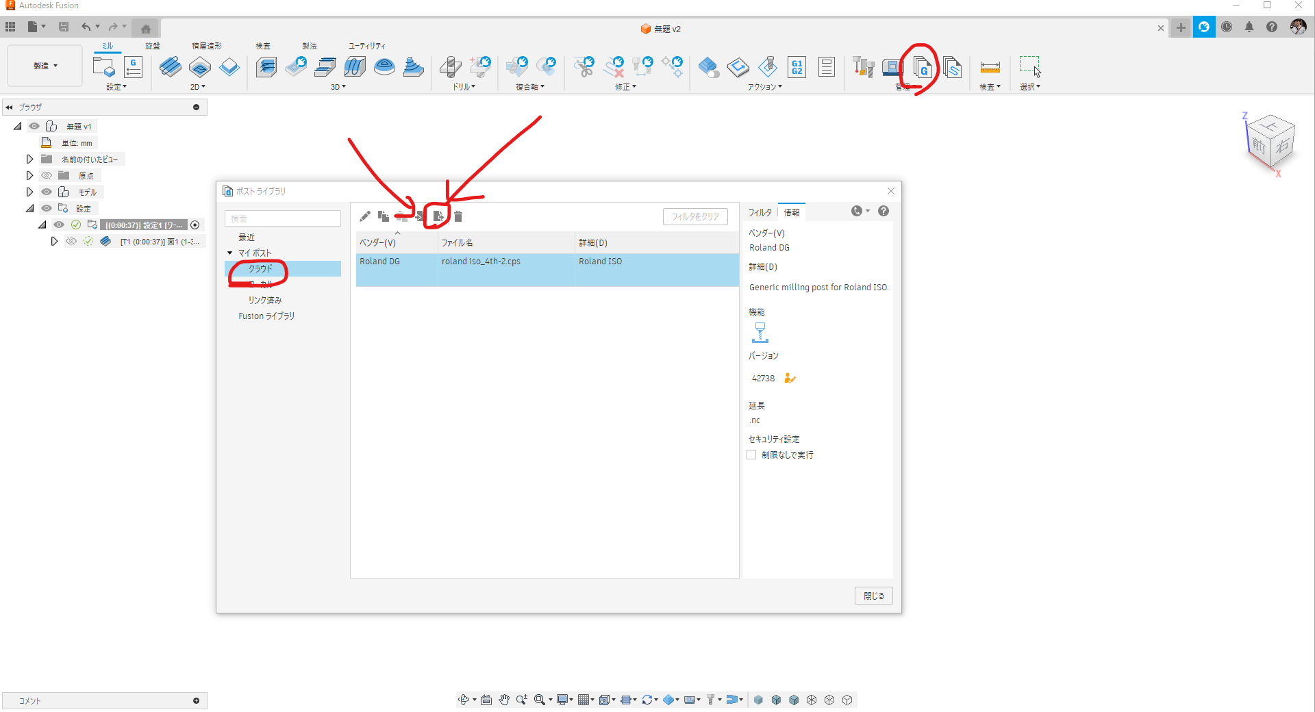This screenshot has height=712, width=1315.
Task: Click the Drill tool icon
Action: click(451, 67)
